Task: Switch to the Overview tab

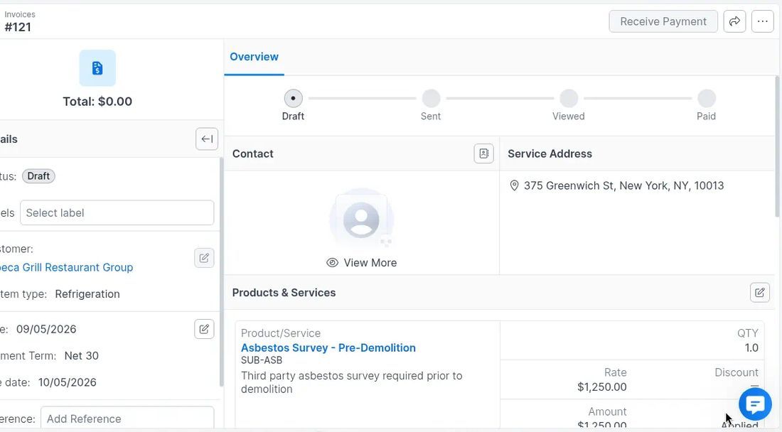Action: pos(254,57)
